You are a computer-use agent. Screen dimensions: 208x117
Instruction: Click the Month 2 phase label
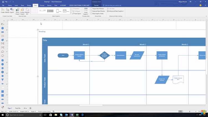143,44
